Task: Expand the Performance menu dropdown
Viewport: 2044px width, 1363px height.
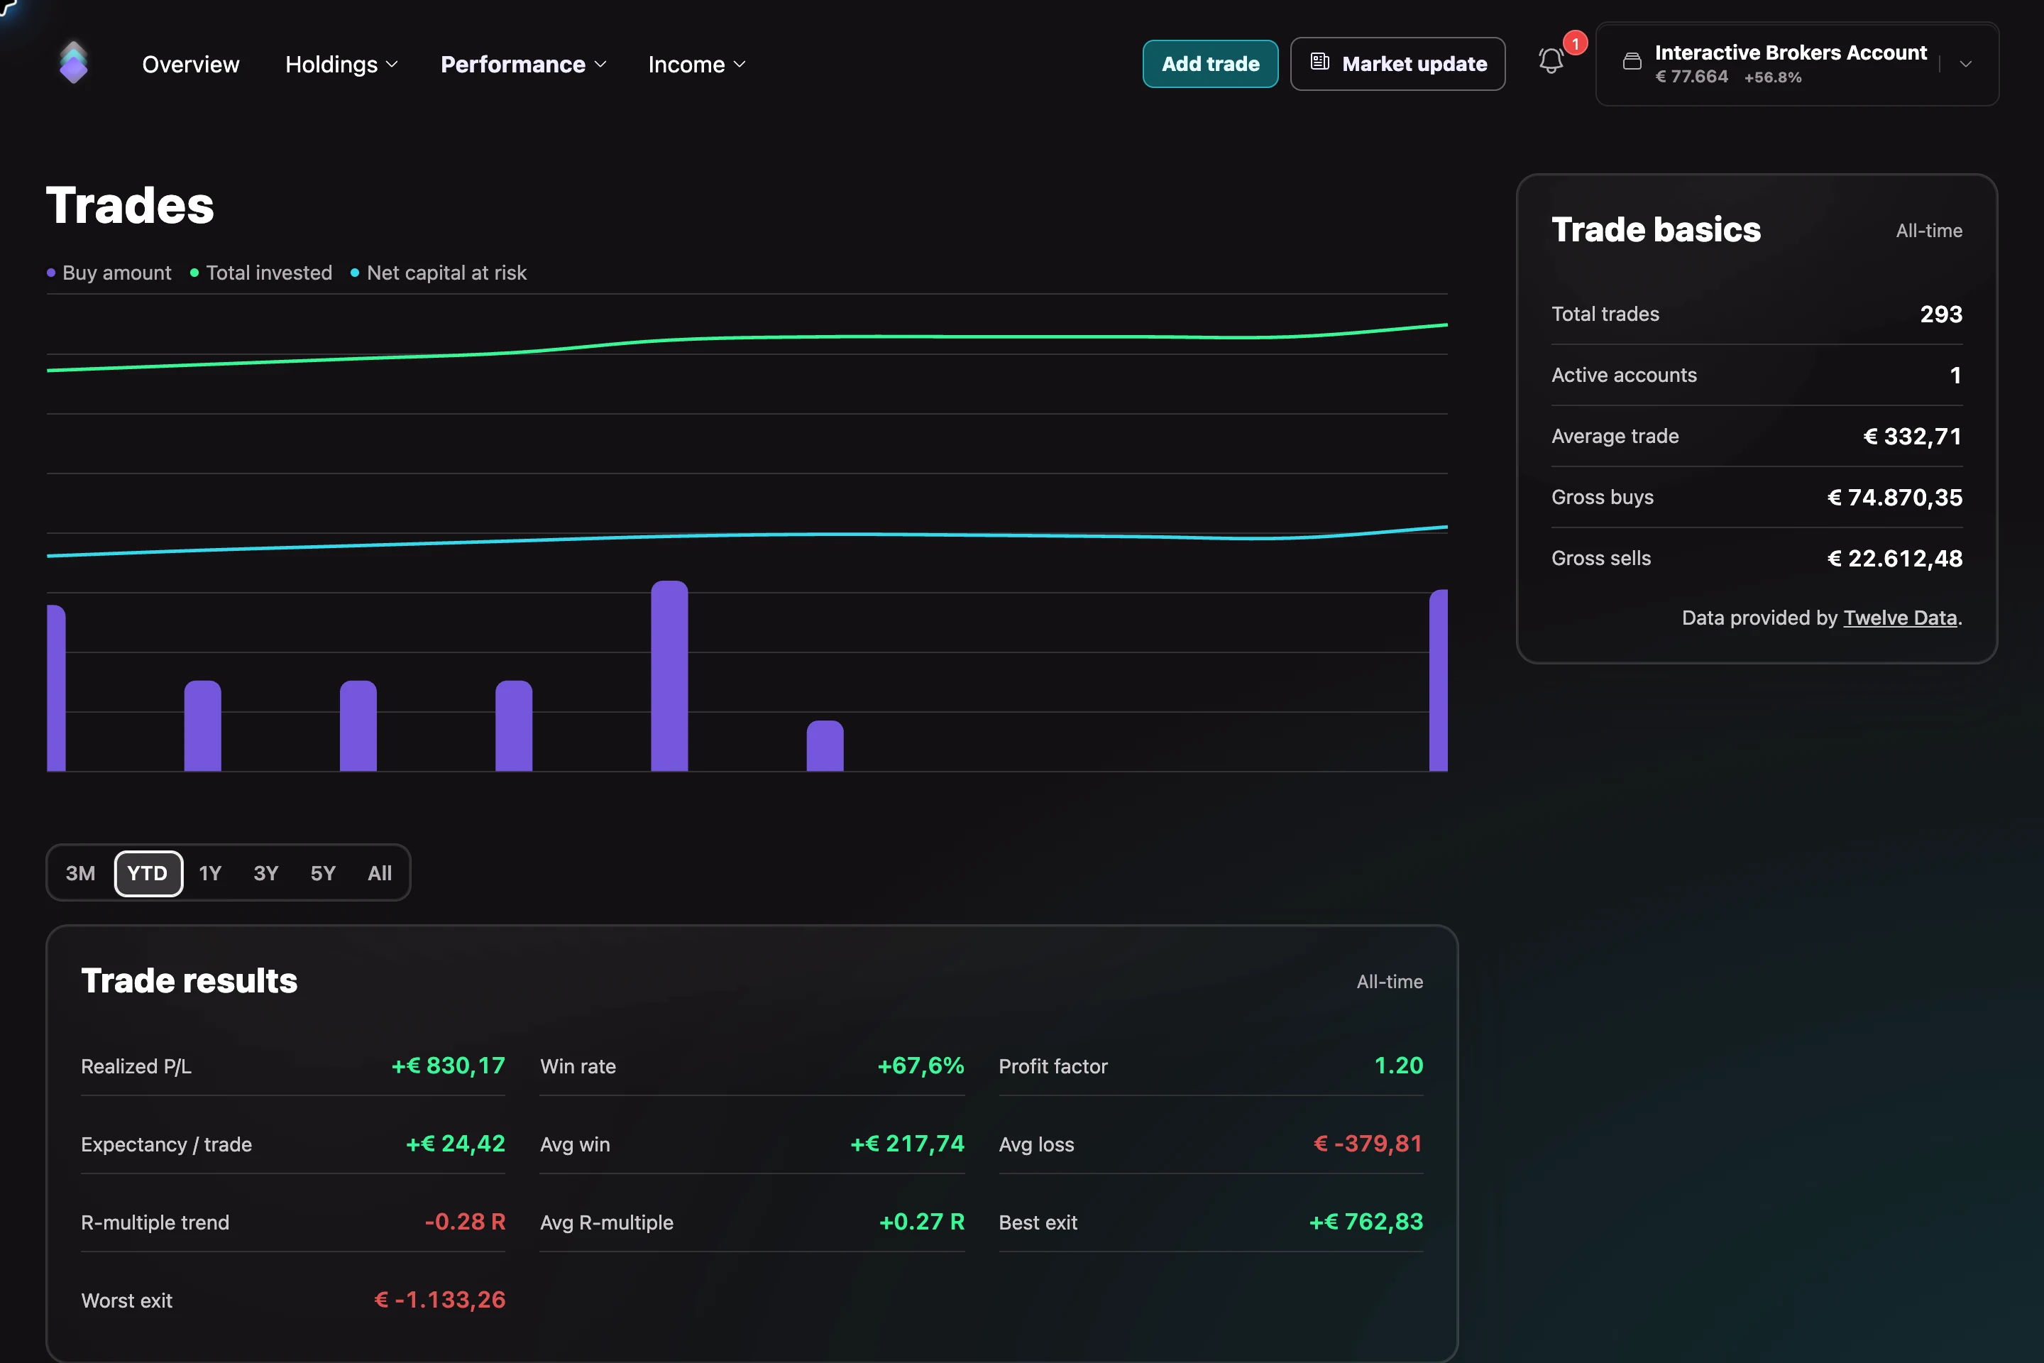Action: [523, 65]
